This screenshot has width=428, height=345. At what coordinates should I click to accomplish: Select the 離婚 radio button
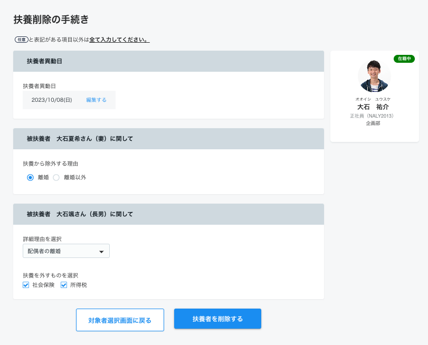coord(30,177)
